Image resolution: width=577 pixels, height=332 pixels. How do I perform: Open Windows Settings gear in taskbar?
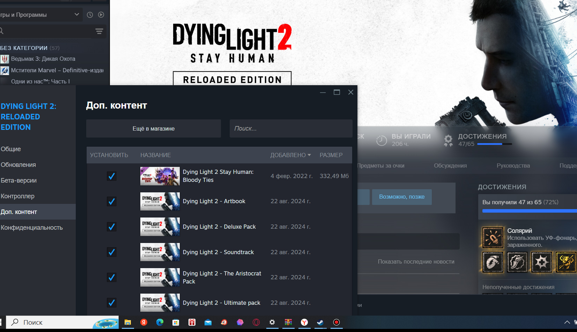[x=272, y=322]
